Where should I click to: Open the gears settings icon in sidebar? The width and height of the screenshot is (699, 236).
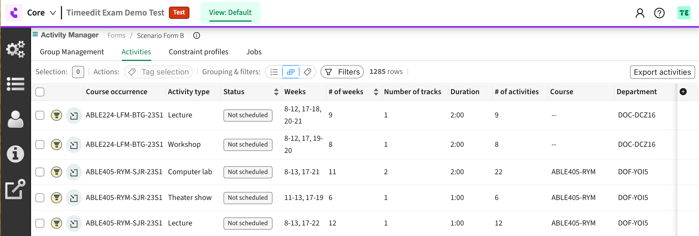point(16,49)
